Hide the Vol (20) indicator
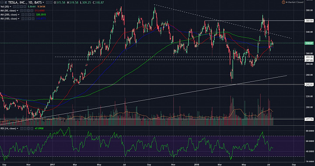The image size is (315, 166). click(14, 7)
